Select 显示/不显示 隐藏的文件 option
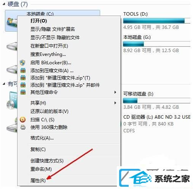 [55, 38]
